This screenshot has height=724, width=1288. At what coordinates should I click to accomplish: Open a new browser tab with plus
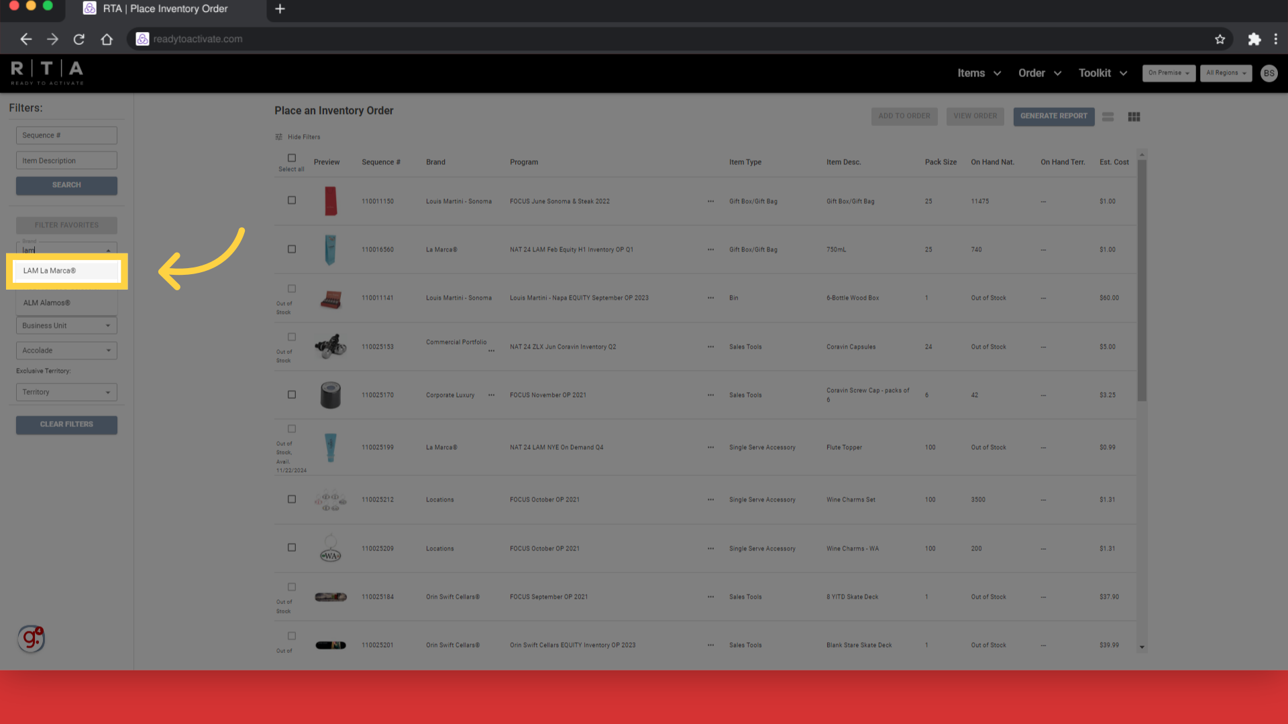pos(280,9)
